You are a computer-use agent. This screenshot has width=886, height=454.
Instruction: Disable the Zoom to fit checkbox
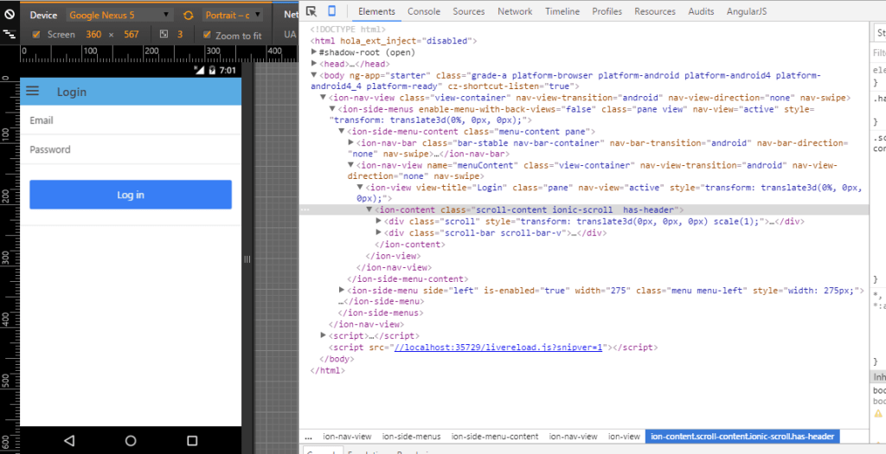coord(206,35)
